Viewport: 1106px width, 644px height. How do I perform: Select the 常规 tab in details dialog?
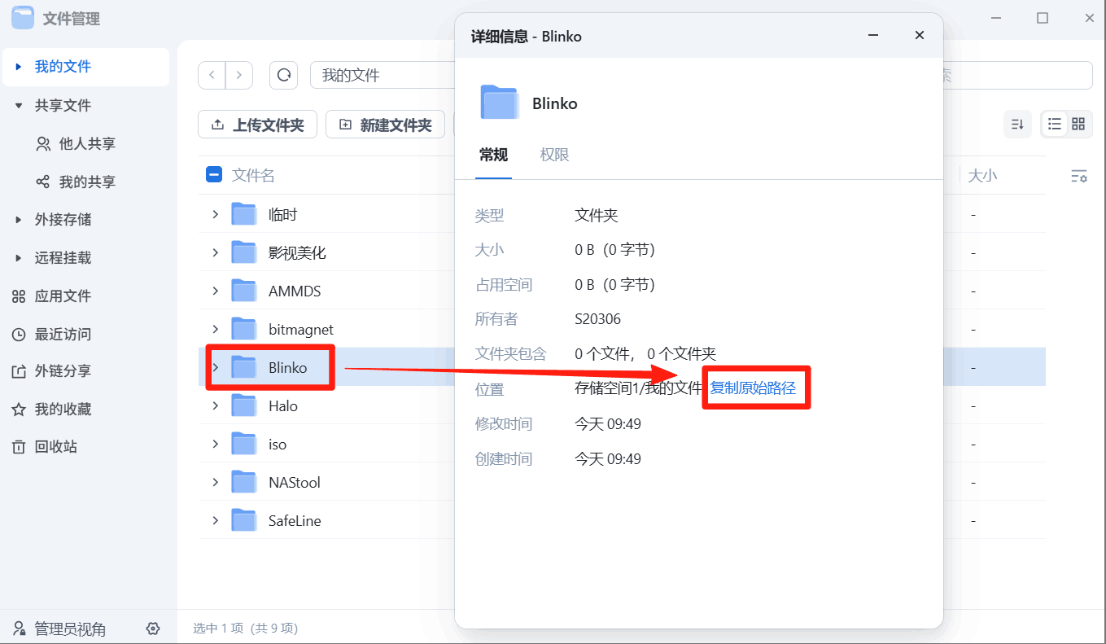(x=493, y=155)
